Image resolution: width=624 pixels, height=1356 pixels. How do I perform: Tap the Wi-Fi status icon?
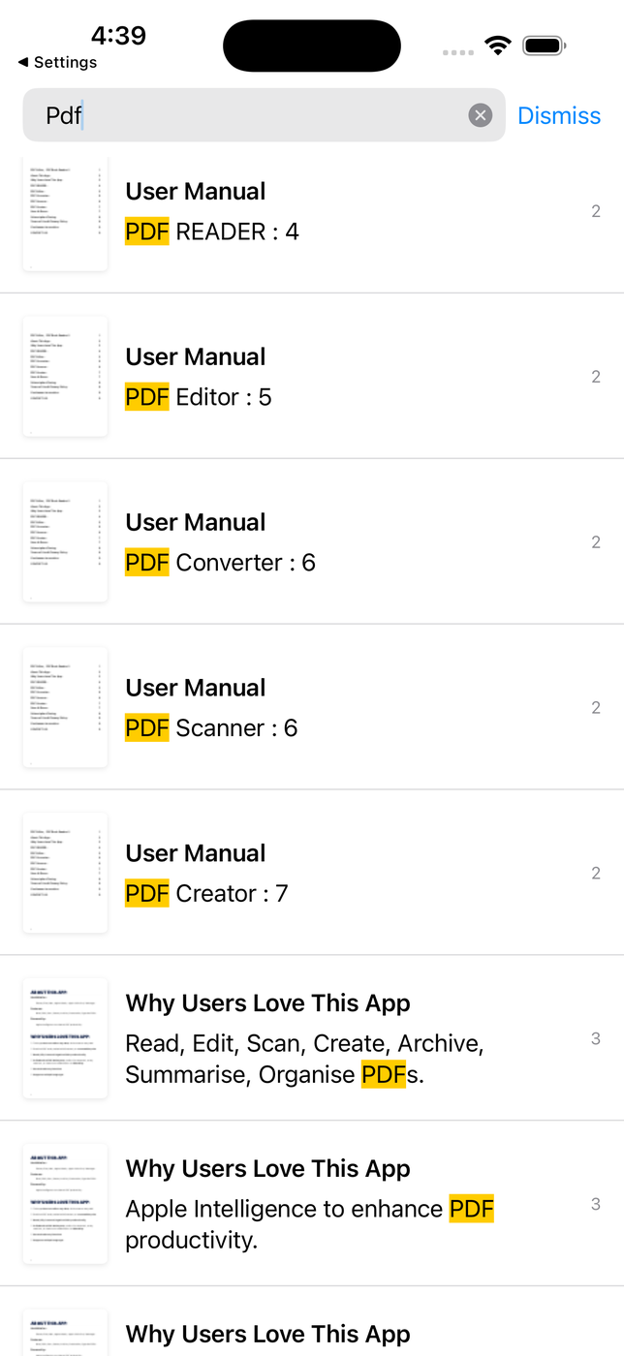pos(498,46)
